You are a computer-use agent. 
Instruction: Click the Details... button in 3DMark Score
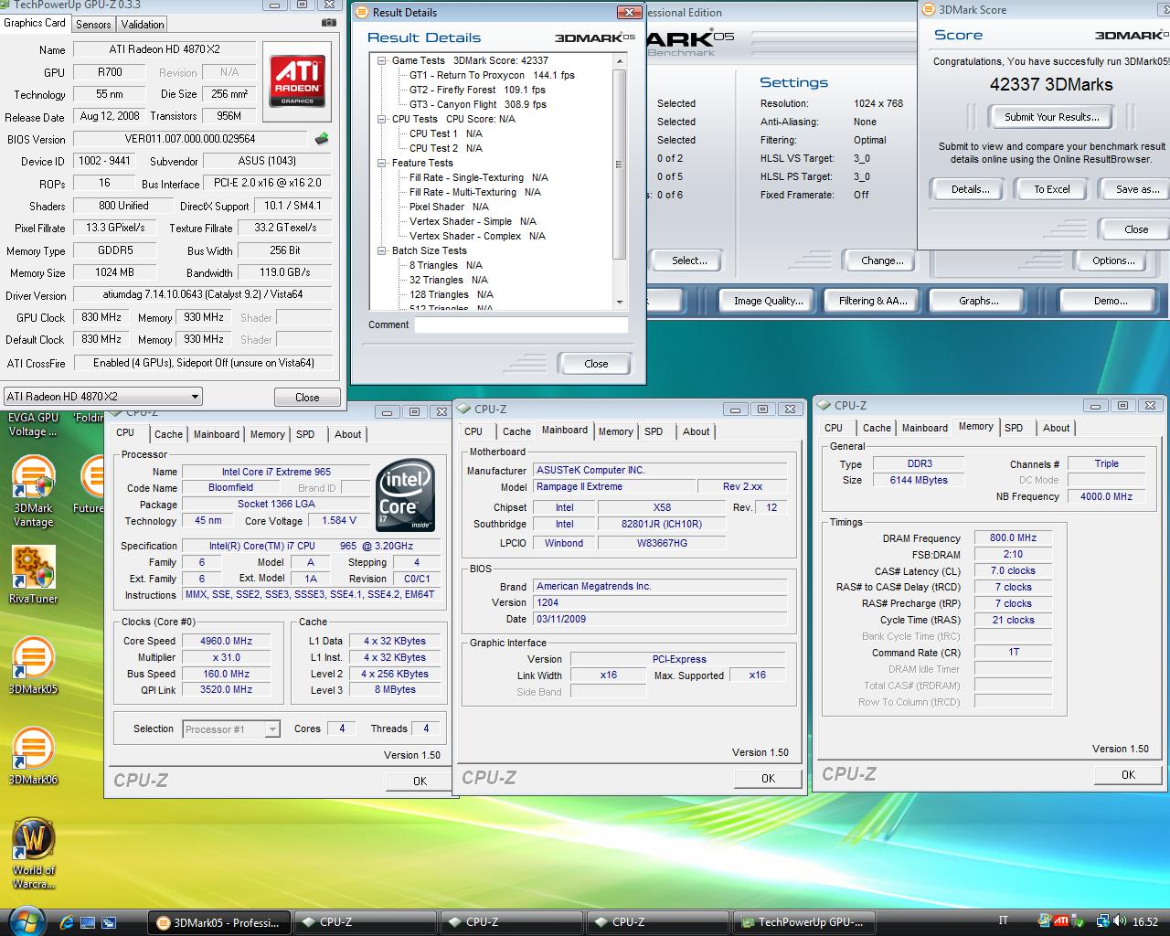pos(970,189)
